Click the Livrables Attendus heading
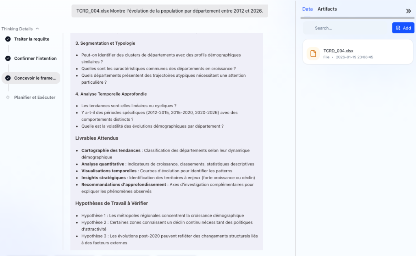Screen dimensions: 416x256 point(97,138)
